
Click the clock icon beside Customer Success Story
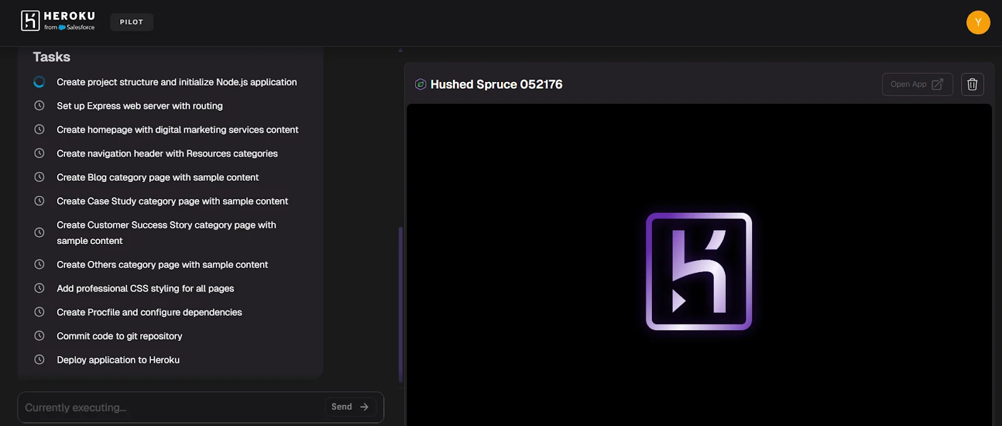coord(39,233)
